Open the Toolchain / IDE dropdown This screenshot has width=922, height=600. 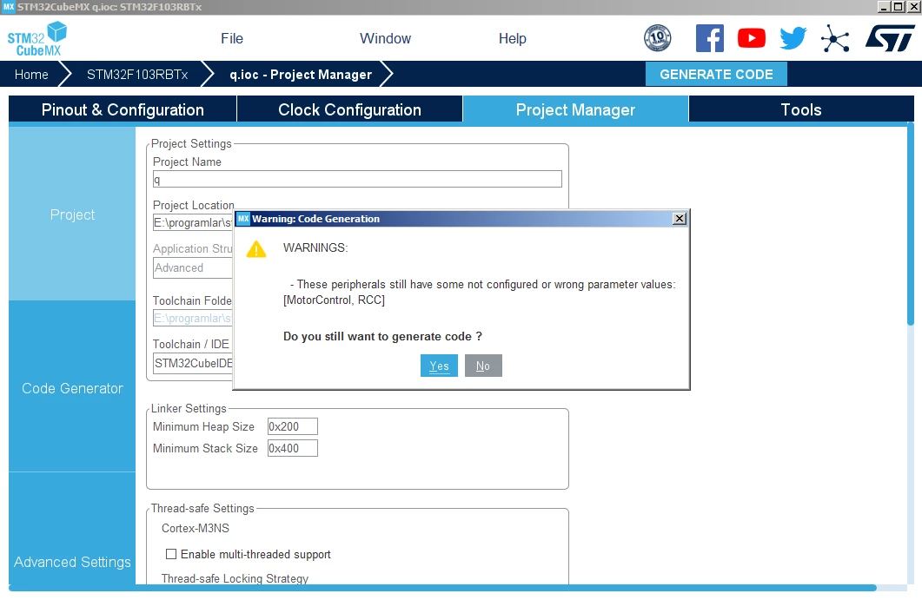tap(193, 363)
